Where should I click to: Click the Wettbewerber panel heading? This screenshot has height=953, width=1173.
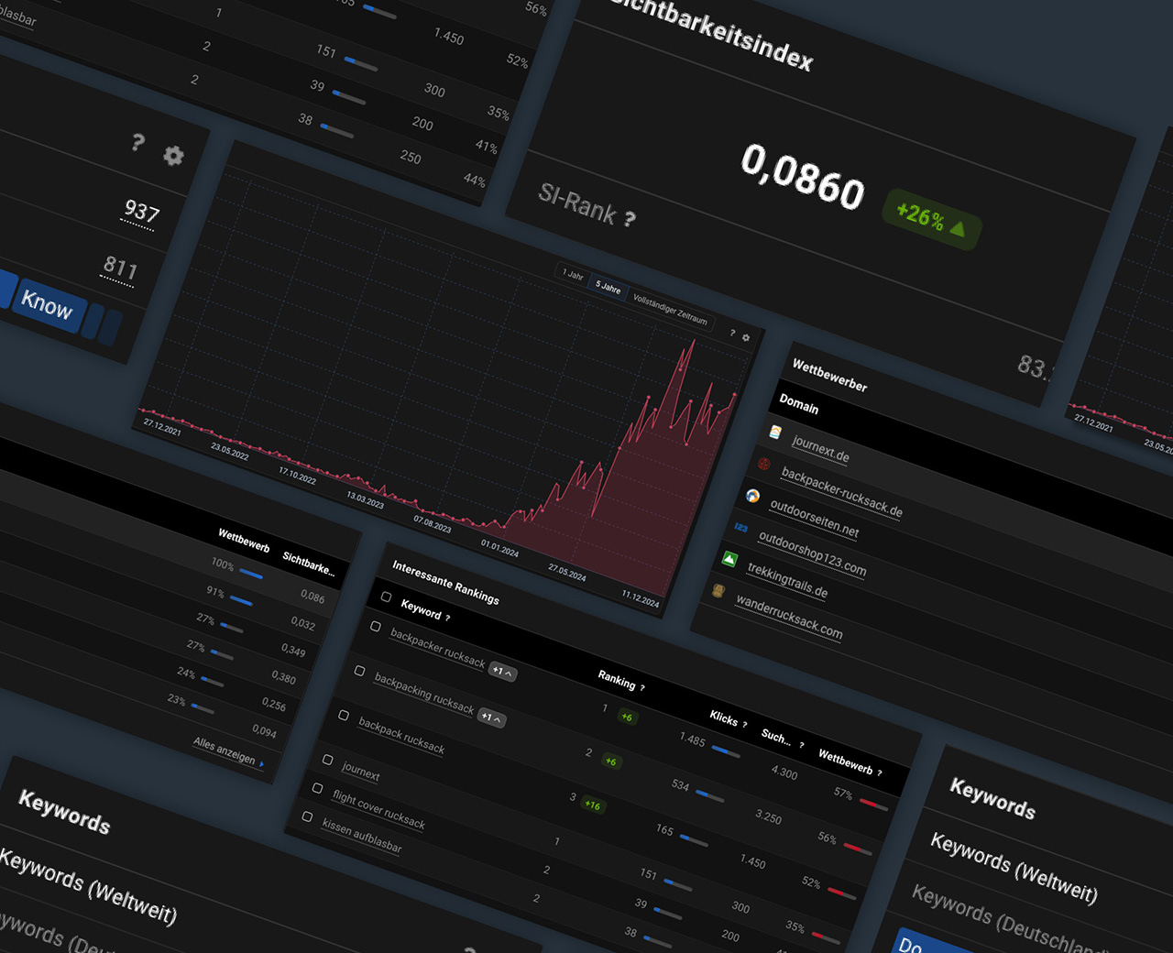tap(829, 375)
